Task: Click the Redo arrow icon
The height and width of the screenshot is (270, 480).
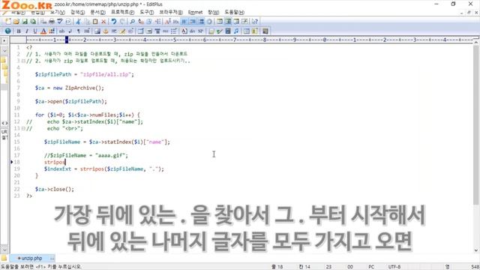Action: (122, 22)
